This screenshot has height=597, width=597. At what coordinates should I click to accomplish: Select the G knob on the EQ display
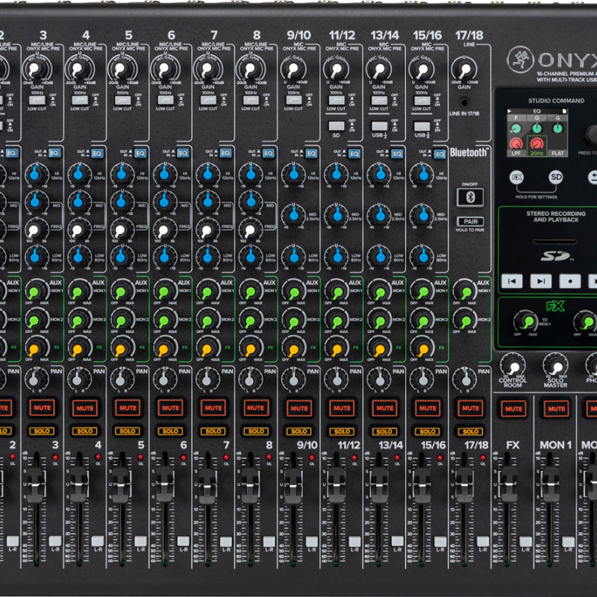pyautogui.click(x=557, y=128)
